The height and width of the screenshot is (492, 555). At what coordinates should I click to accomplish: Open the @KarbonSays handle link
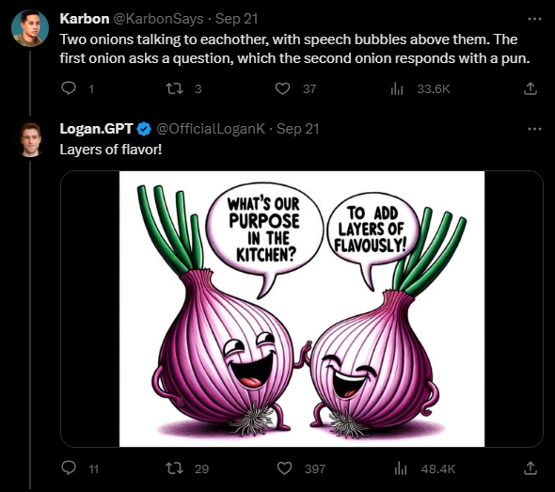pos(158,19)
